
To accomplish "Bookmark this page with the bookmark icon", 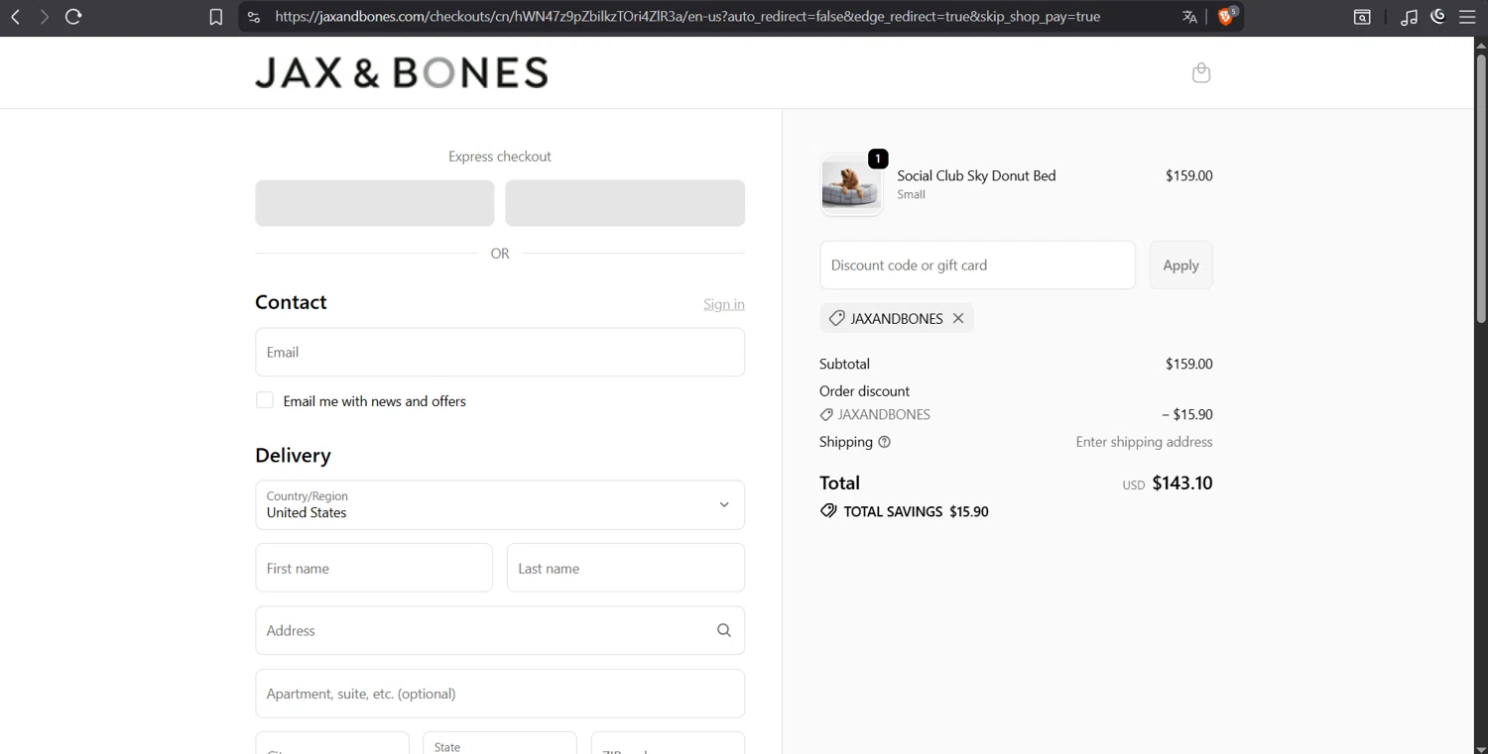I will click(215, 17).
